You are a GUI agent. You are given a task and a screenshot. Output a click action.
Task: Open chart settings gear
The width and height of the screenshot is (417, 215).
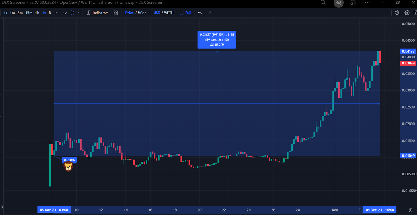[x=407, y=13]
